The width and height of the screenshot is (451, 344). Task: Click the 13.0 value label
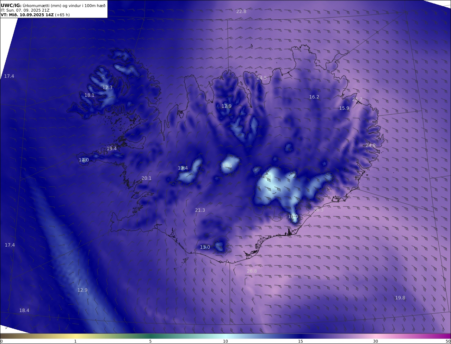pos(205,247)
